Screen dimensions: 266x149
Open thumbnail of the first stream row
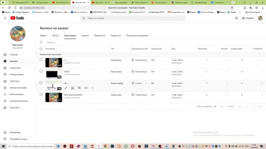click(54, 62)
